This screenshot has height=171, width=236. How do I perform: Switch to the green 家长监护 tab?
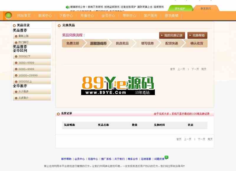click(180, 8)
